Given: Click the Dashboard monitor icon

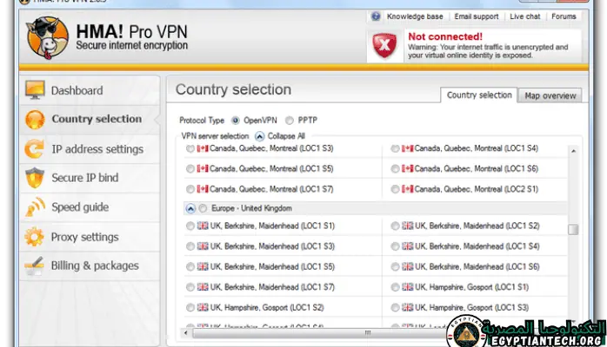Looking at the screenshot, I should point(35,90).
